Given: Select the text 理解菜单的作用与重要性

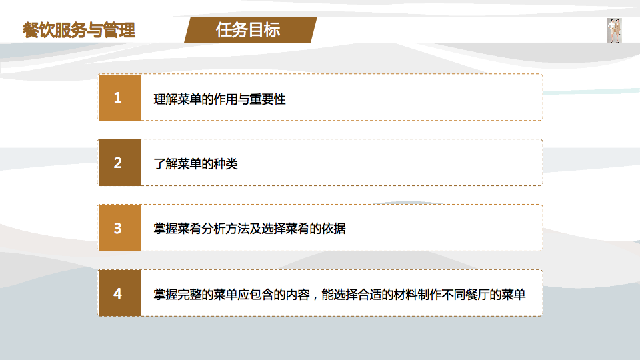Looking at the screenshot, I should coord(219,99).
